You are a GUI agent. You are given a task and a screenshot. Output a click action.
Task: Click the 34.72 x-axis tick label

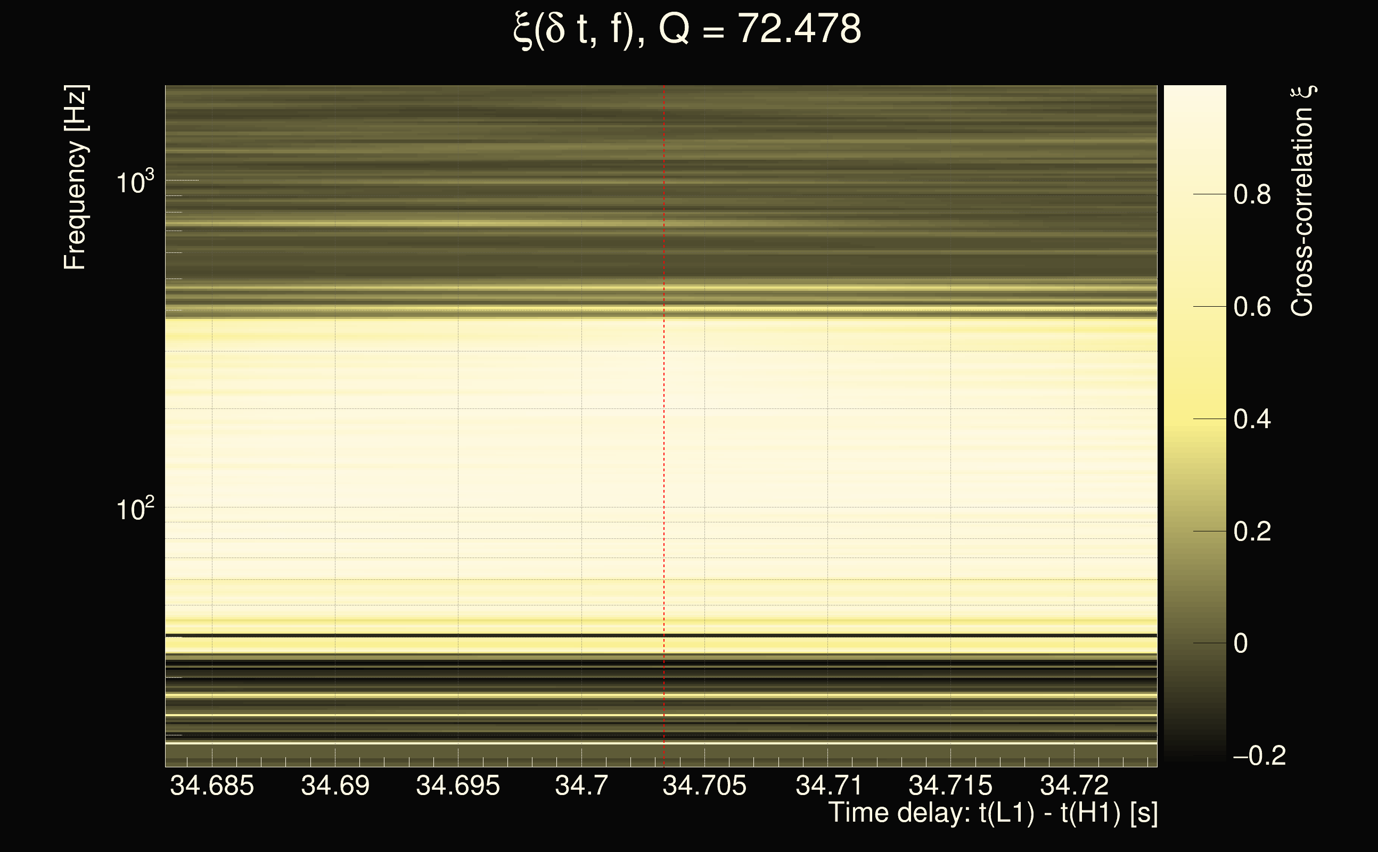point(1074,785)
